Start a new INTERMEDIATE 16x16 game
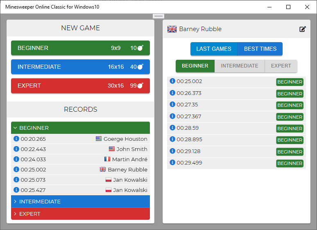The height and width of the screenshot is (230, 317). coord(80,67)
